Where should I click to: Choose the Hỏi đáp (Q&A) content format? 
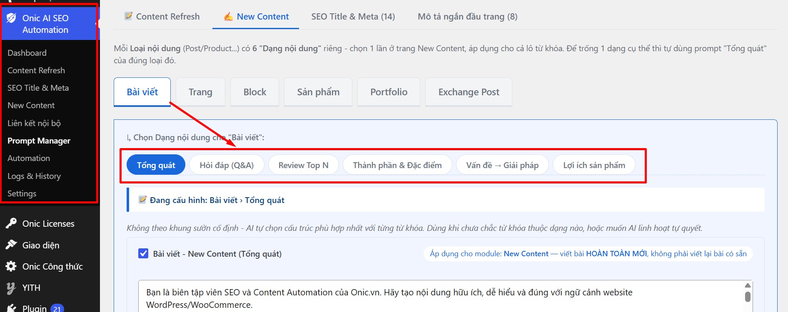(227, 165)
